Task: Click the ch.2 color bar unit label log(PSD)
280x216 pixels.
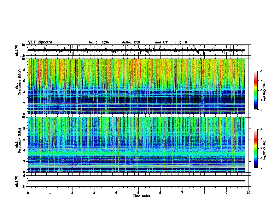Action: [264, 150]
